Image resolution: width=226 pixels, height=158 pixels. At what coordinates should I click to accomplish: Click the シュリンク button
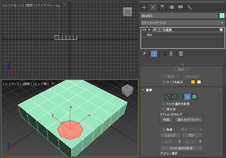[x=170, y=135]
